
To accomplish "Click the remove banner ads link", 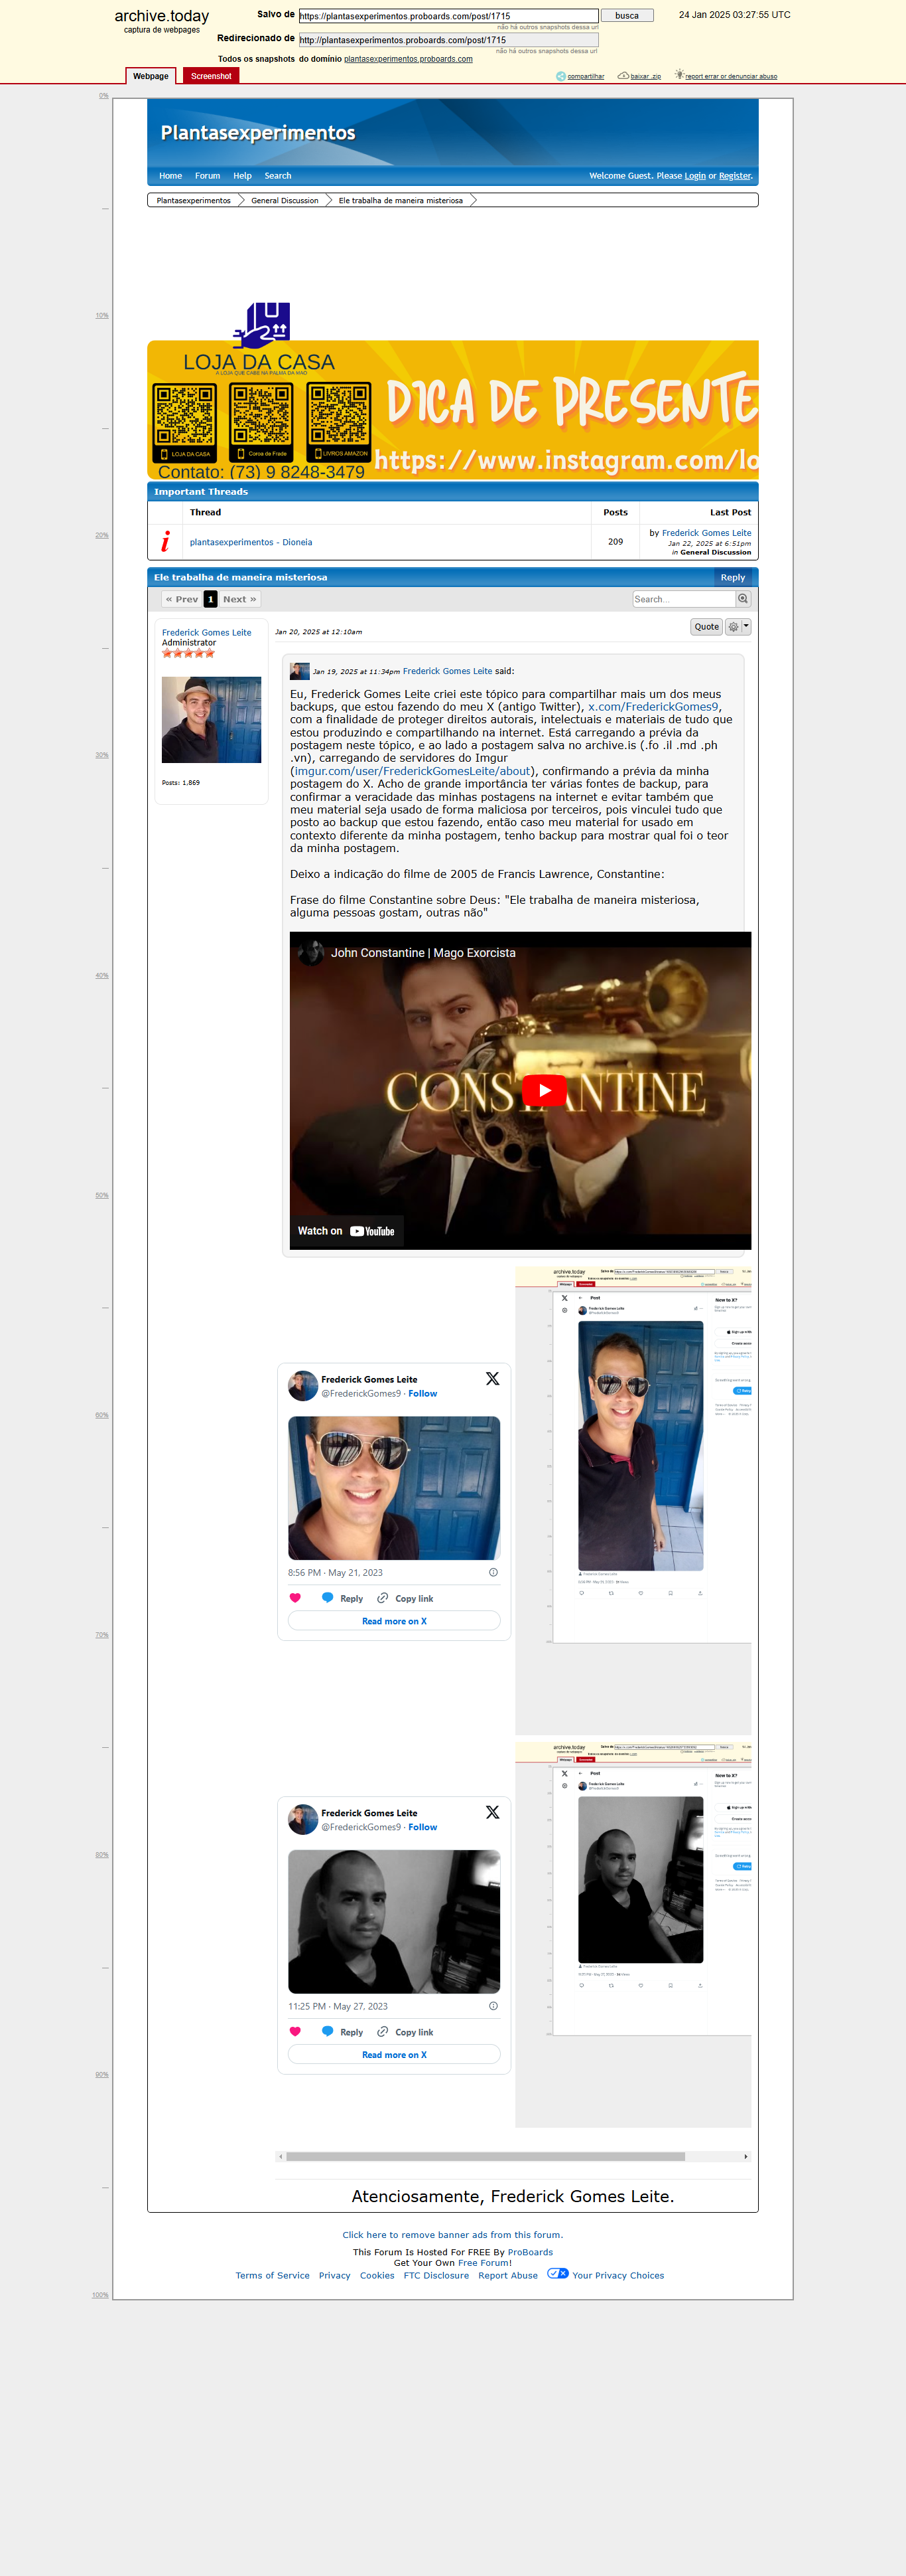I will 452,2234.
